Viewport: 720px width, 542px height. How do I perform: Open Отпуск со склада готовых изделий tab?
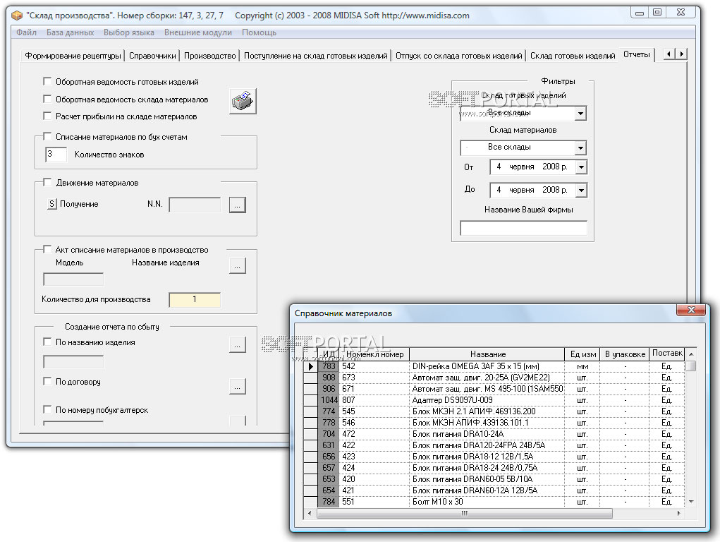(x=458, y=56)
